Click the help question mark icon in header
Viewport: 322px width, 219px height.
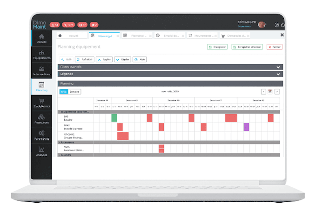(x=276, y=25)
